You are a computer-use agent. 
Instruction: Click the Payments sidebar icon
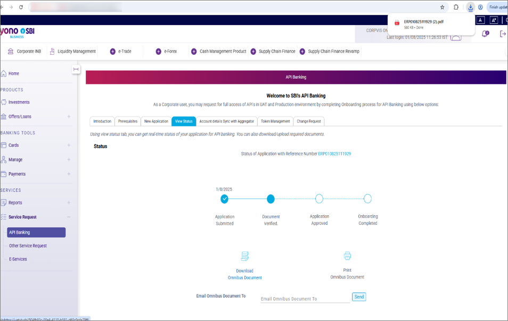click(x=4, y=174)
